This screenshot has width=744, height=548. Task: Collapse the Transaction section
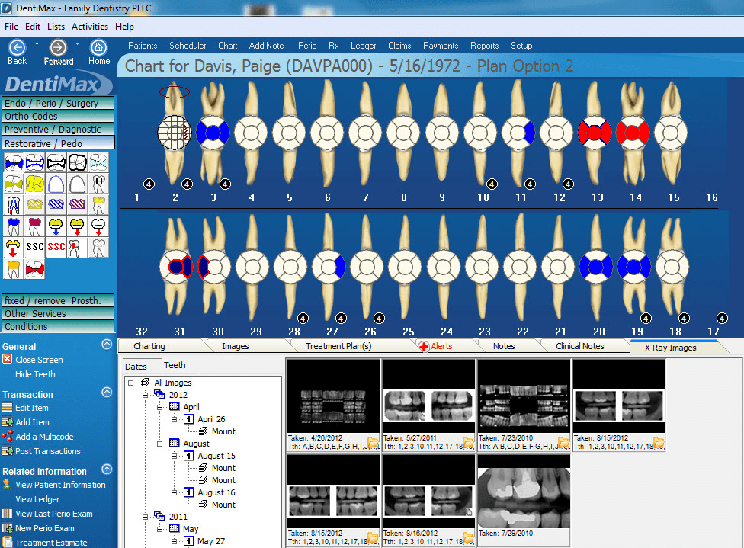pos(107,393)
